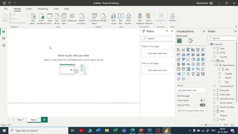The height and width of the screenshot is (134, 238).
Task: Choose the Area chart visual
Action: 183,55
